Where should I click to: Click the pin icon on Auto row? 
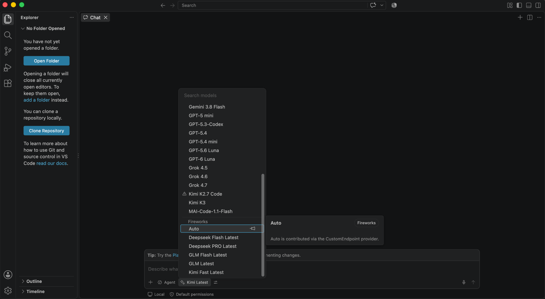click(x=253, y=229)
